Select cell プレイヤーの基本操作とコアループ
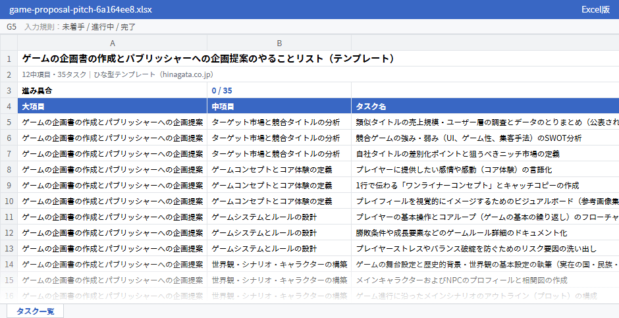Screen dimensions: 619x318 tap(485, 217)
